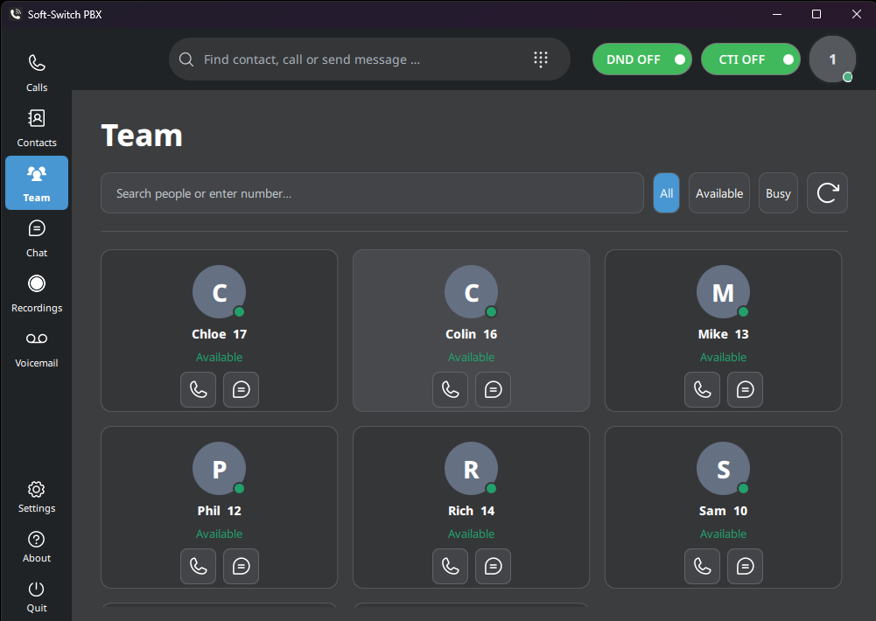Open the Calls section in sidebar
Screen dimensions: 876x621
coord(36,73)
